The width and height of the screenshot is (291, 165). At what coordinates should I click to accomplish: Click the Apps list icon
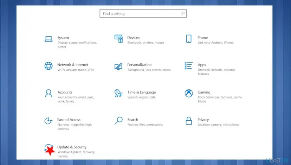pyautogui.click(x=189, y=66)
